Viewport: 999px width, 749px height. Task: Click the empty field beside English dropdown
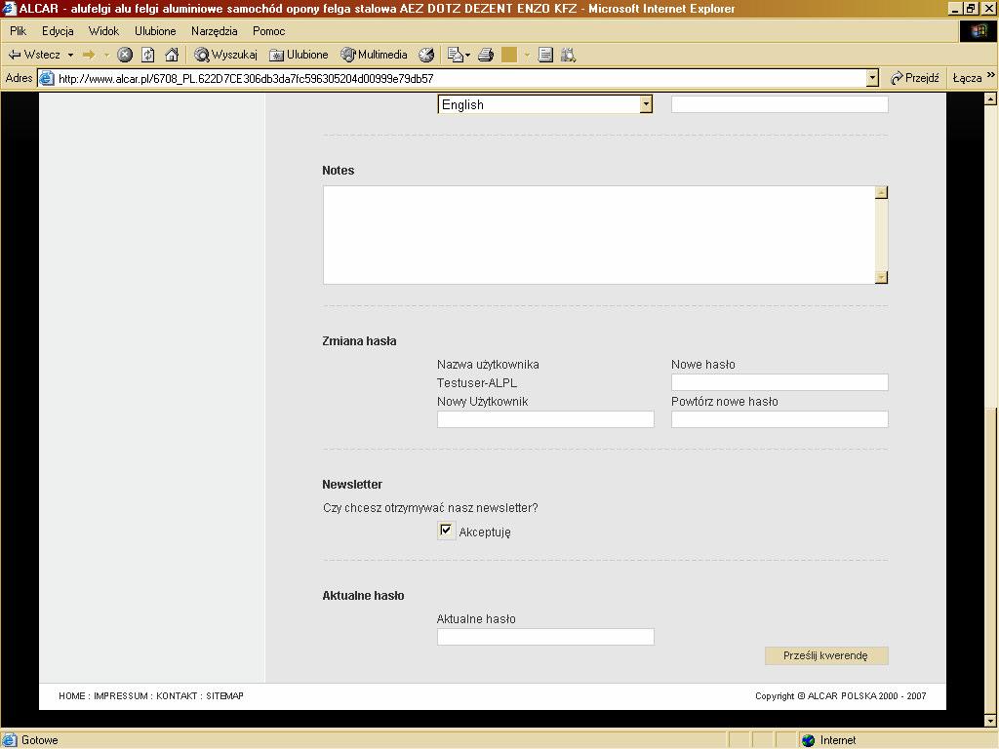click(779, 104)
